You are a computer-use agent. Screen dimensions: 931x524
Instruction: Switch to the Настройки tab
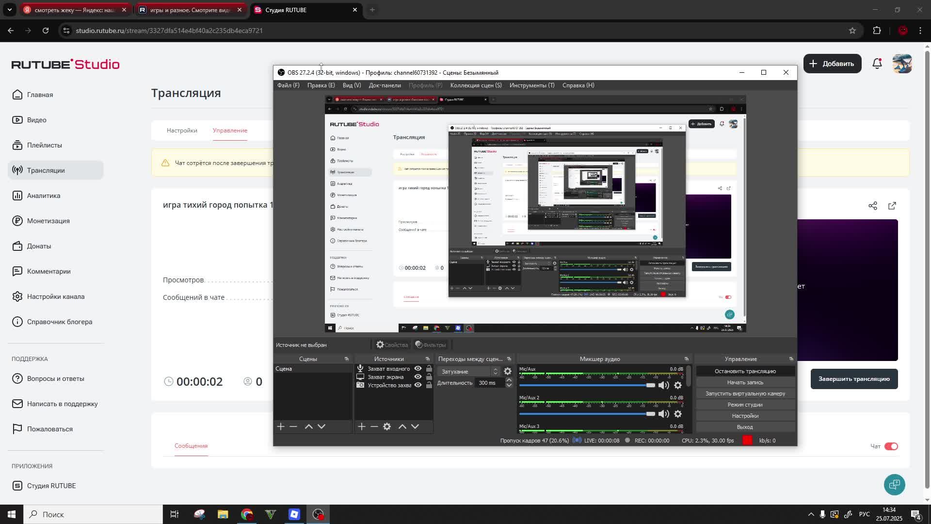coord(182,131)
